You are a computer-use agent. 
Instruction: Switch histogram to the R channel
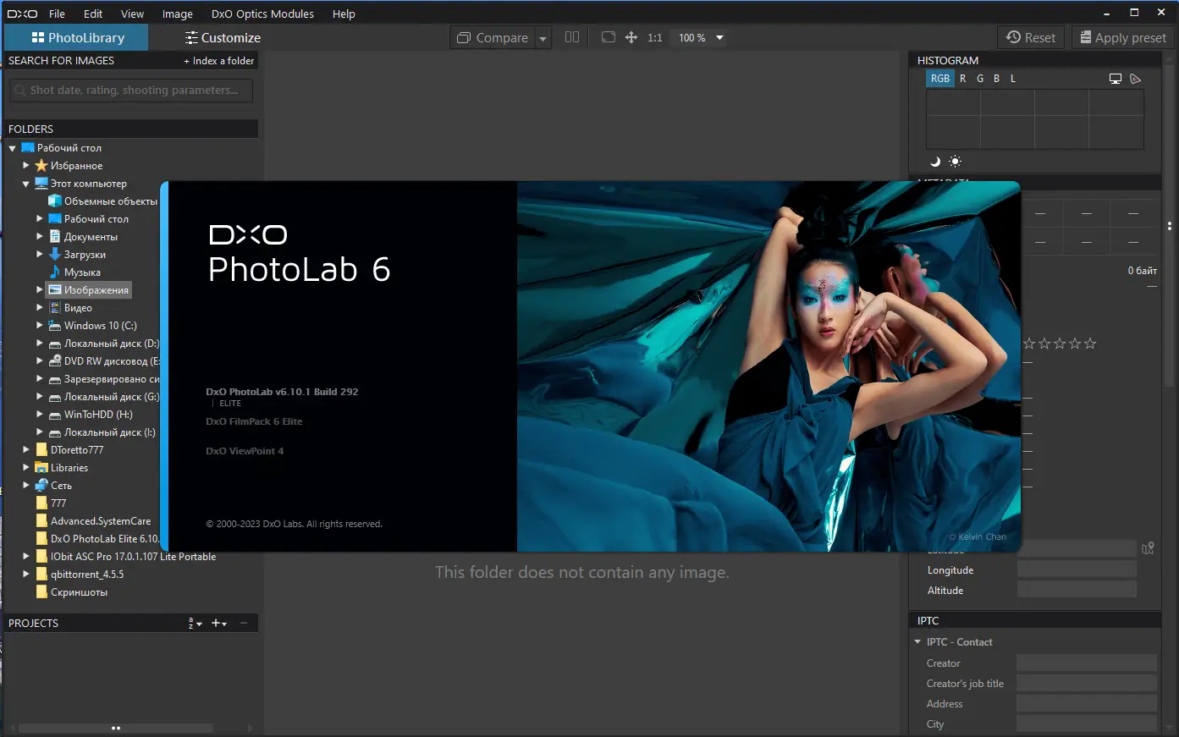tap(962, 79)
